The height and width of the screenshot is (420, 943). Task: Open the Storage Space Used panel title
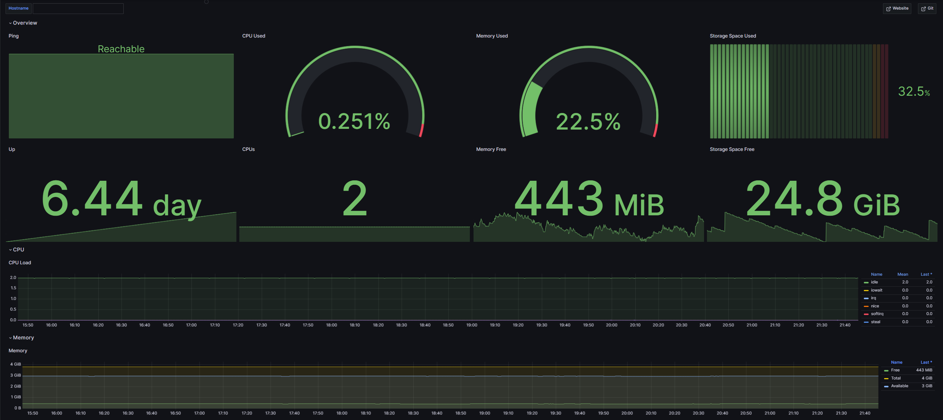click(x=732, y=36)
